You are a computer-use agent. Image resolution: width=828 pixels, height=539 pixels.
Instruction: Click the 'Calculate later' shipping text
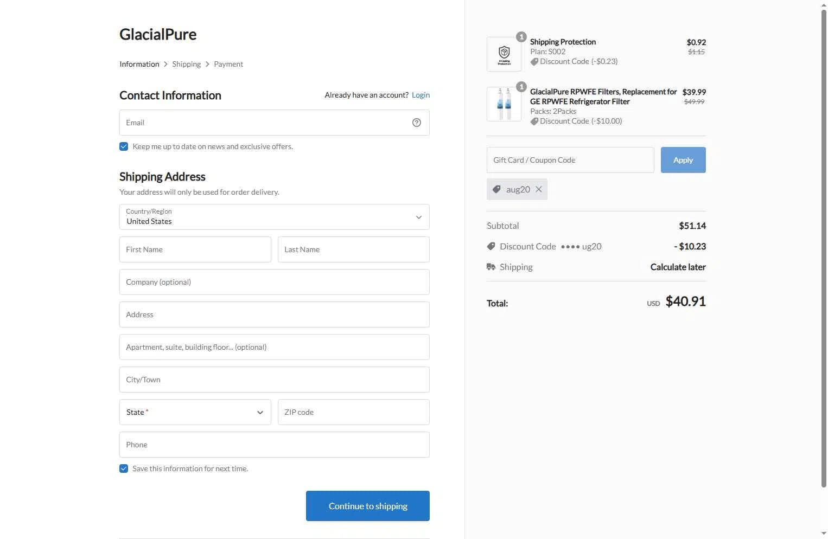coord(678,267)
